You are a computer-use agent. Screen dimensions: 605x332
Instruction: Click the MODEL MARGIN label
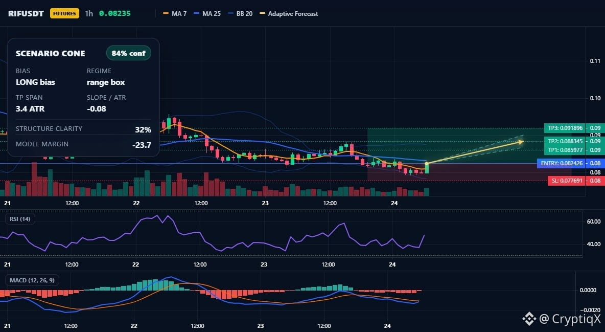pos(42,144)
